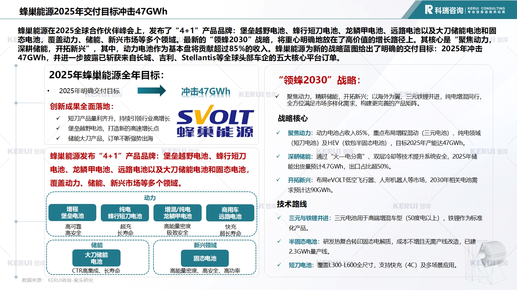
Task: Click the checkmark beside 开拓新兴
Action: pos(278,180)
